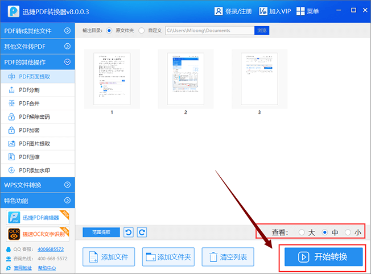Open 迅捷PDF编辑器 promo banner
Viewport: 371px width, 274px height.
38,218
